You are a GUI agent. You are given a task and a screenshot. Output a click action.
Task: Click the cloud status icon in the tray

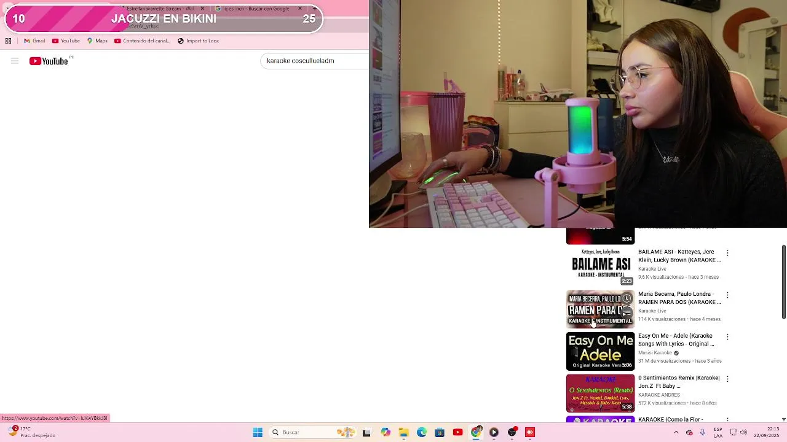click(689, 432)
